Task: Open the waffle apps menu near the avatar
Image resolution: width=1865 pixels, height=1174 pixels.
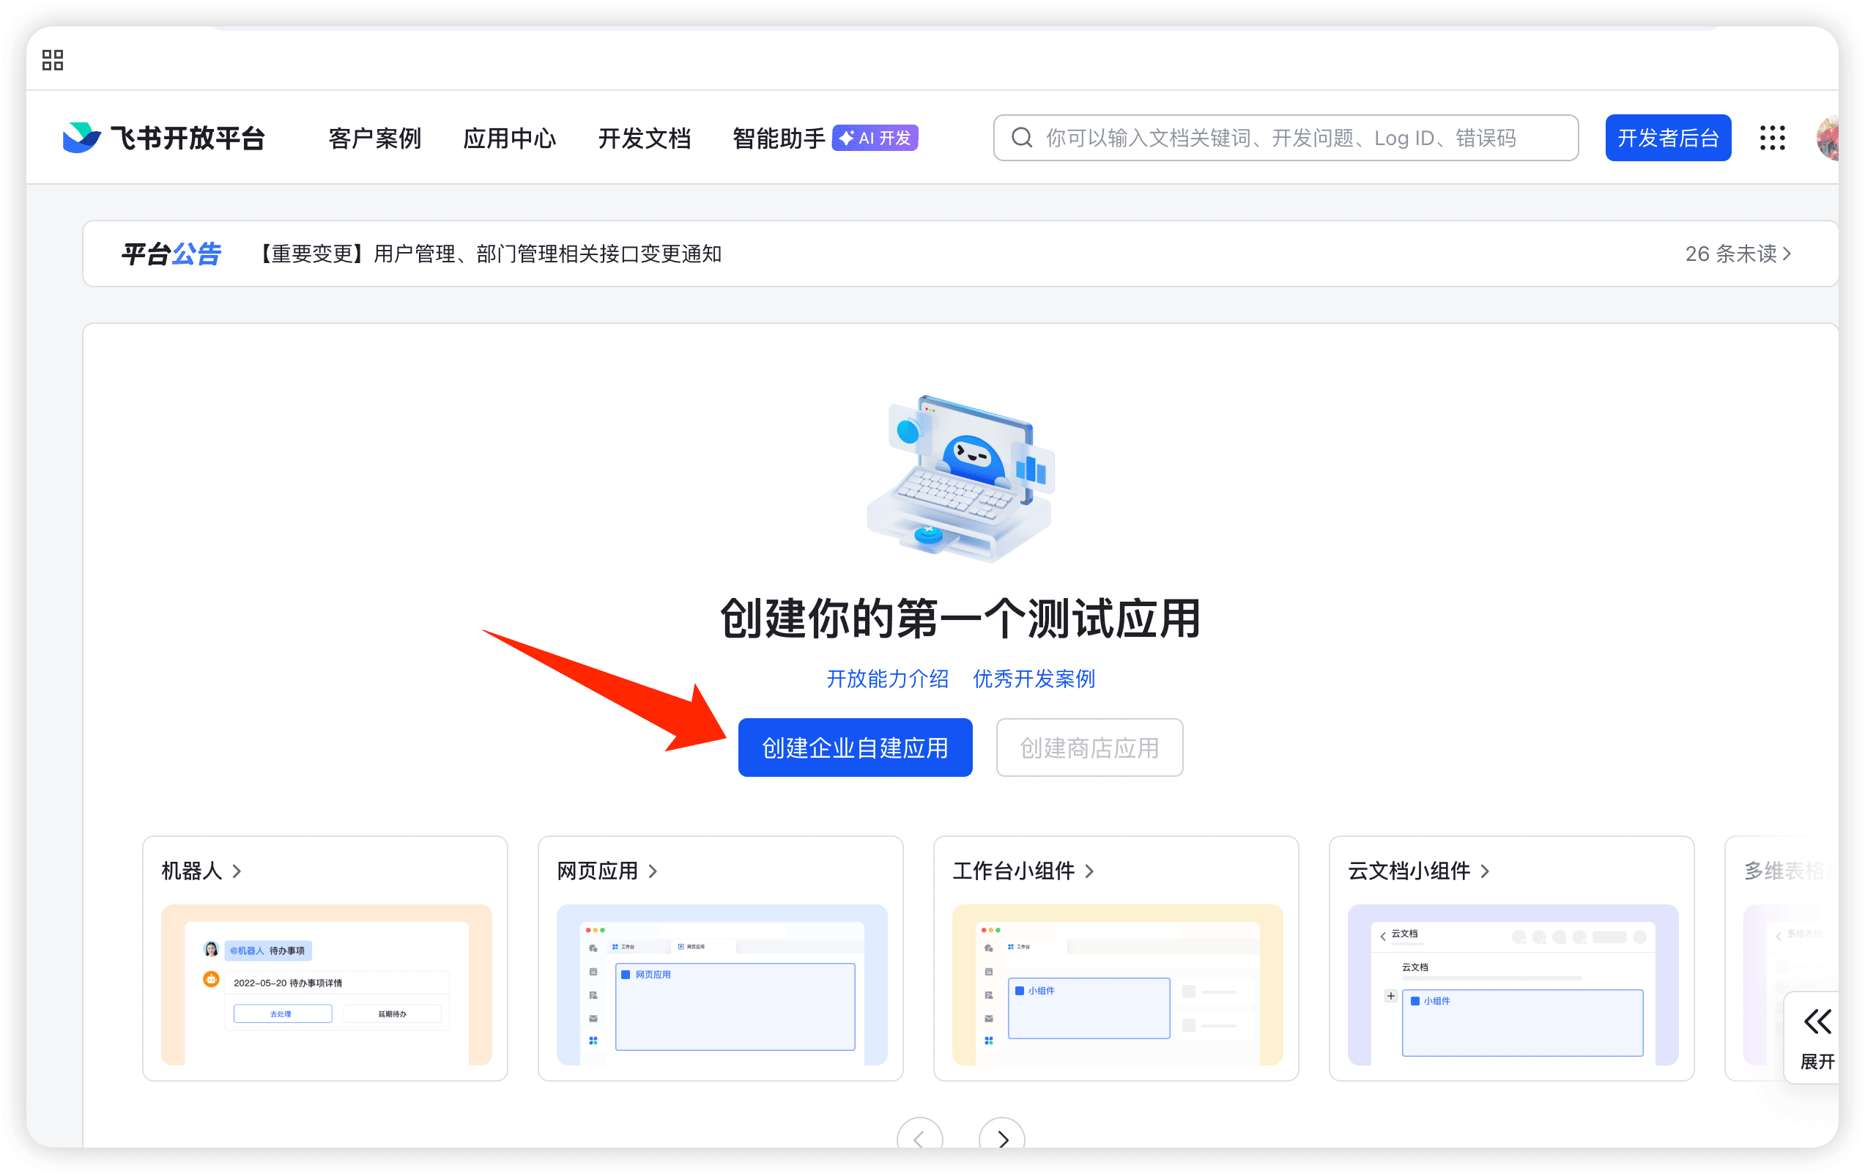Action: coord(1773,137)
